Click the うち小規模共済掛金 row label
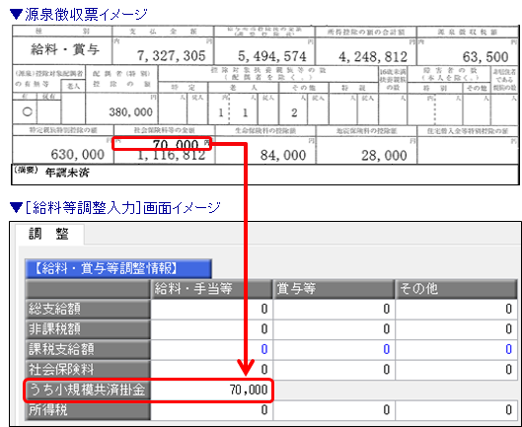 pyautogui.click(x=88, y=390)
